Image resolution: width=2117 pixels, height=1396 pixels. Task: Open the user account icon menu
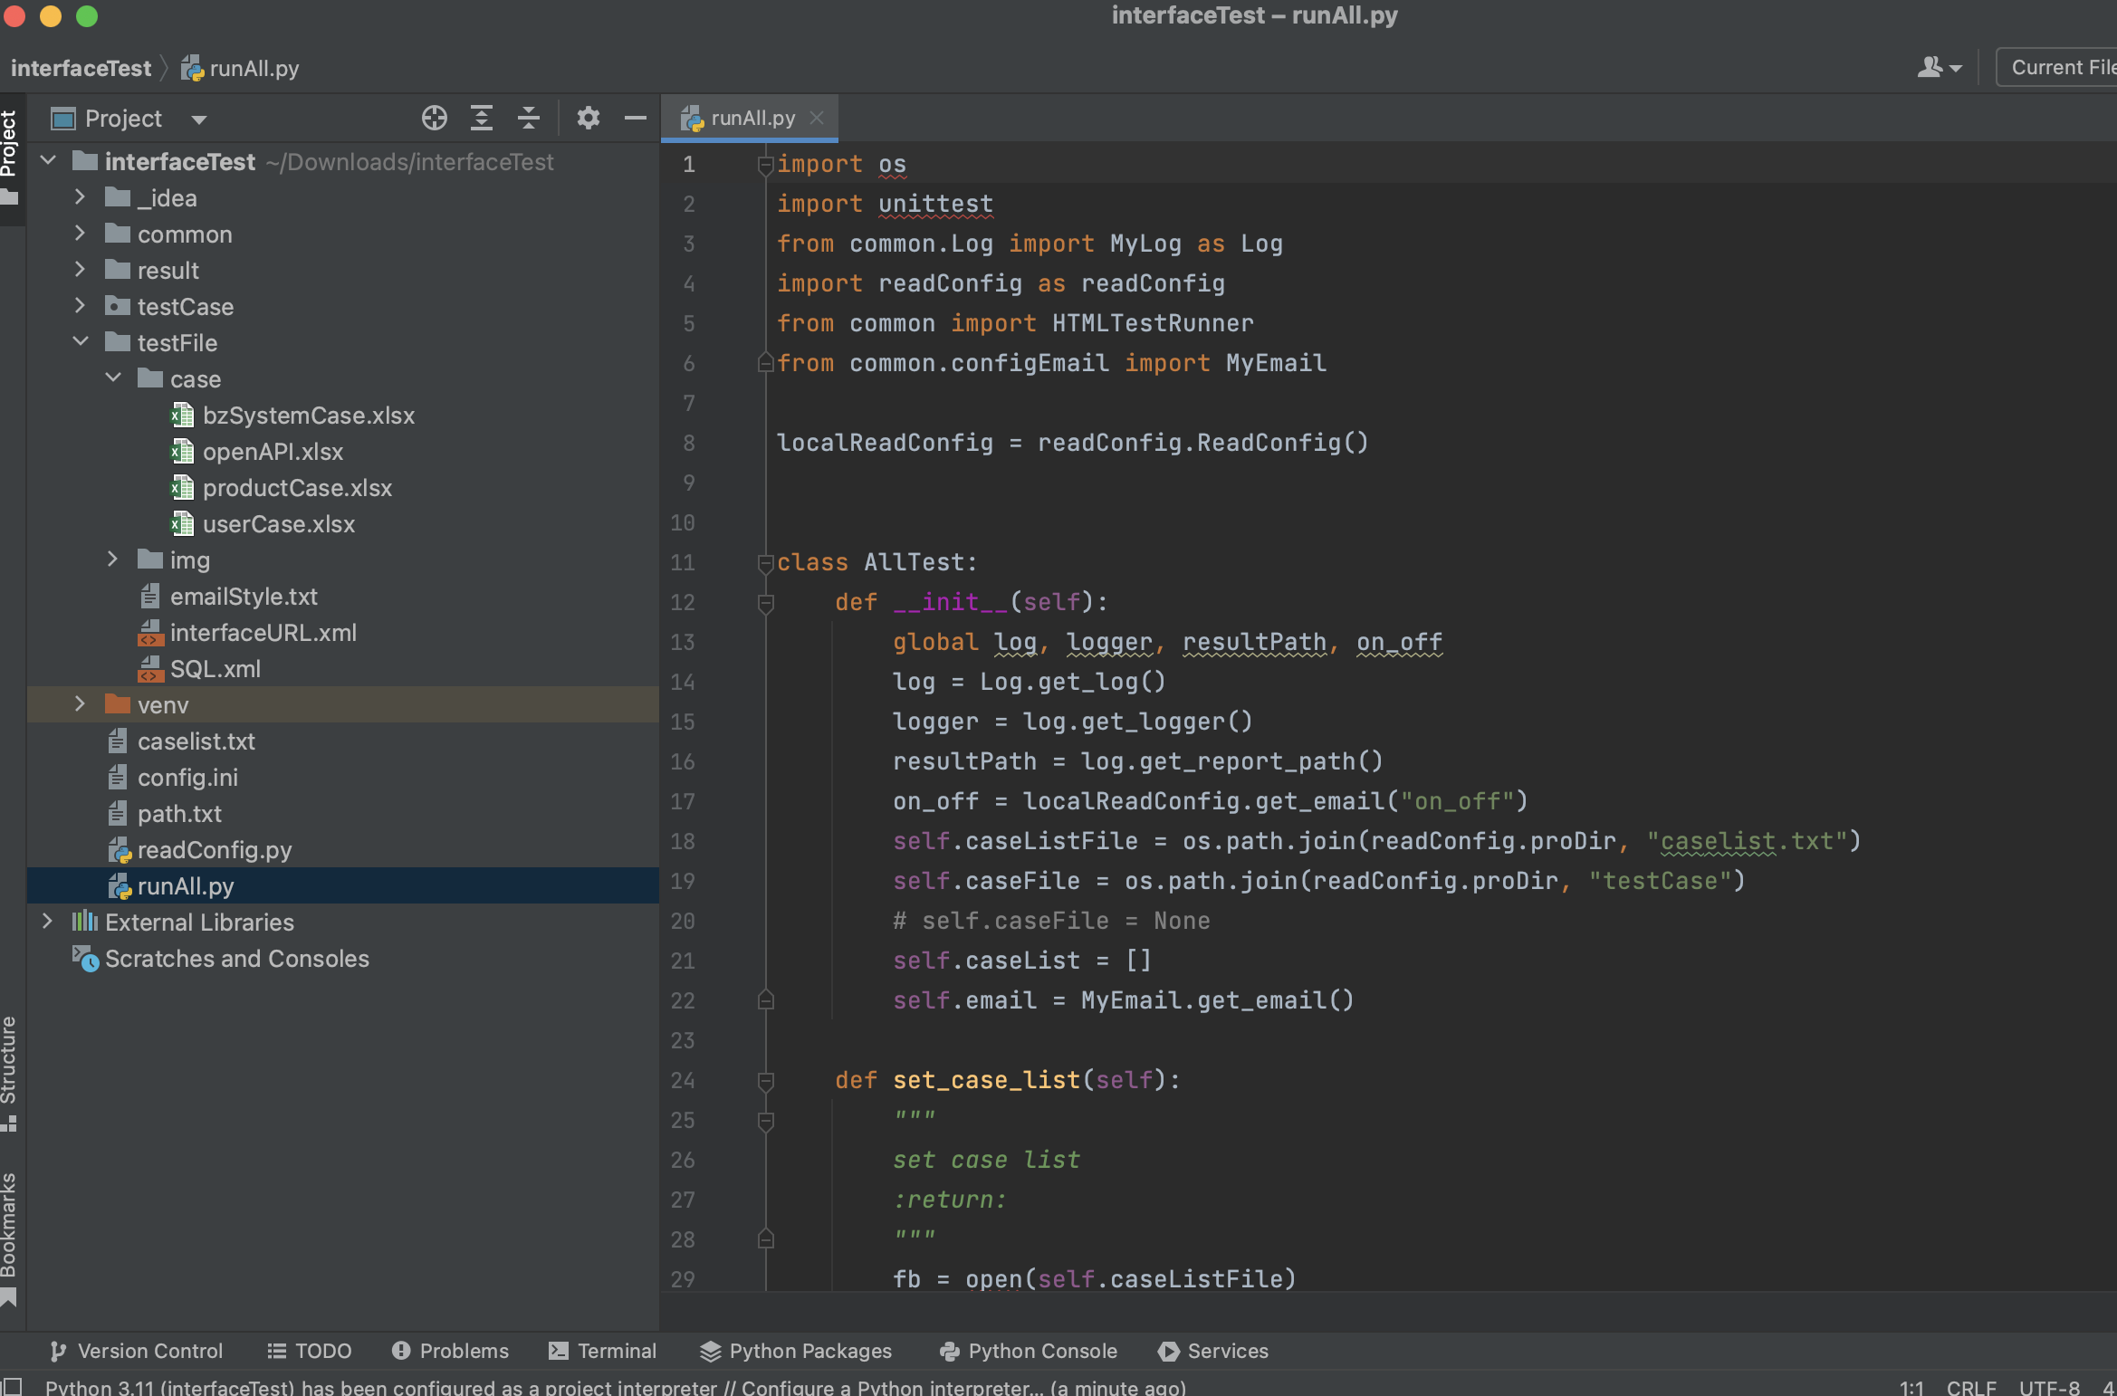click(x=1940, y=67)
